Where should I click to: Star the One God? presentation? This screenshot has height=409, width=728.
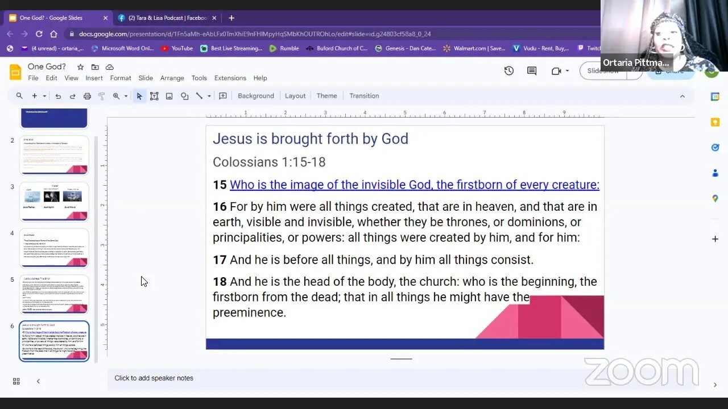(80, 67)
